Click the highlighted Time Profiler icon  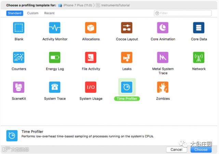pos(127,87)
